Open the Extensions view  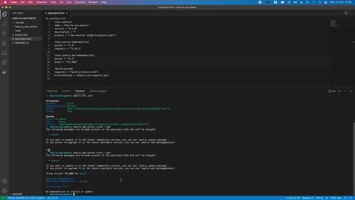click(x=4, y=63)
